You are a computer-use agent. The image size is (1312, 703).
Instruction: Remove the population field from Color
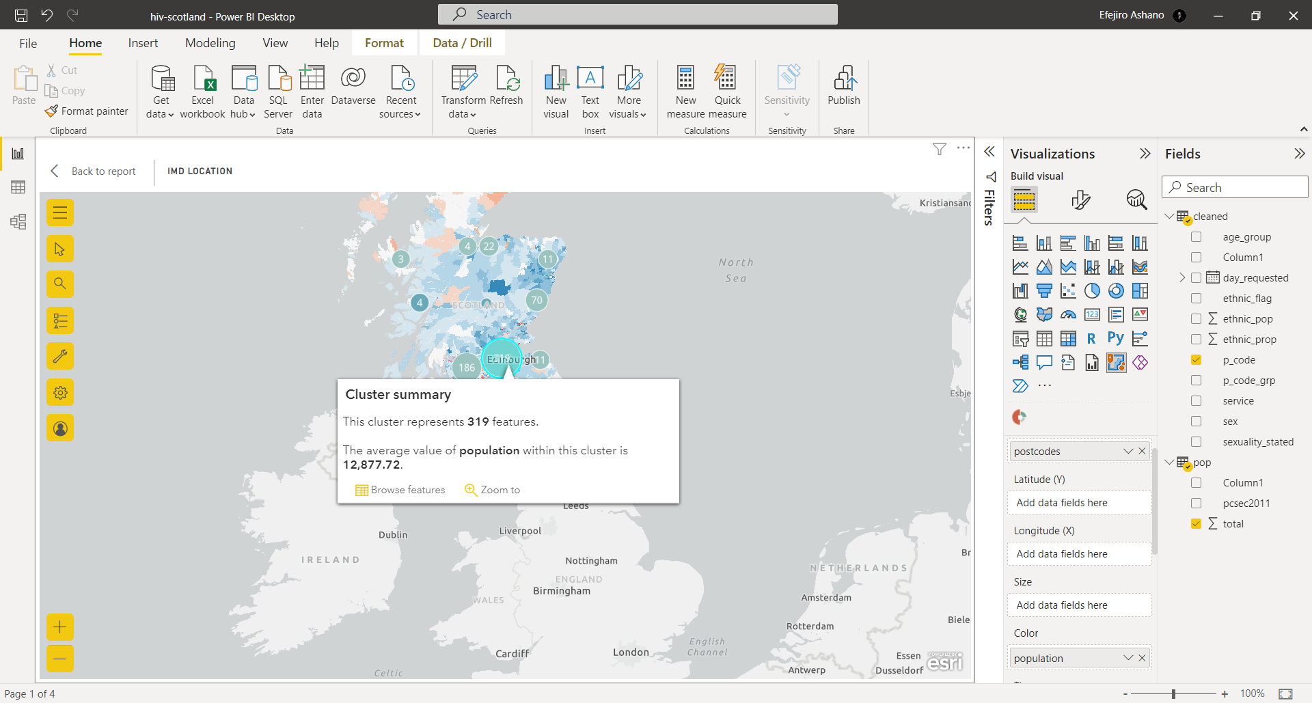1142,658
